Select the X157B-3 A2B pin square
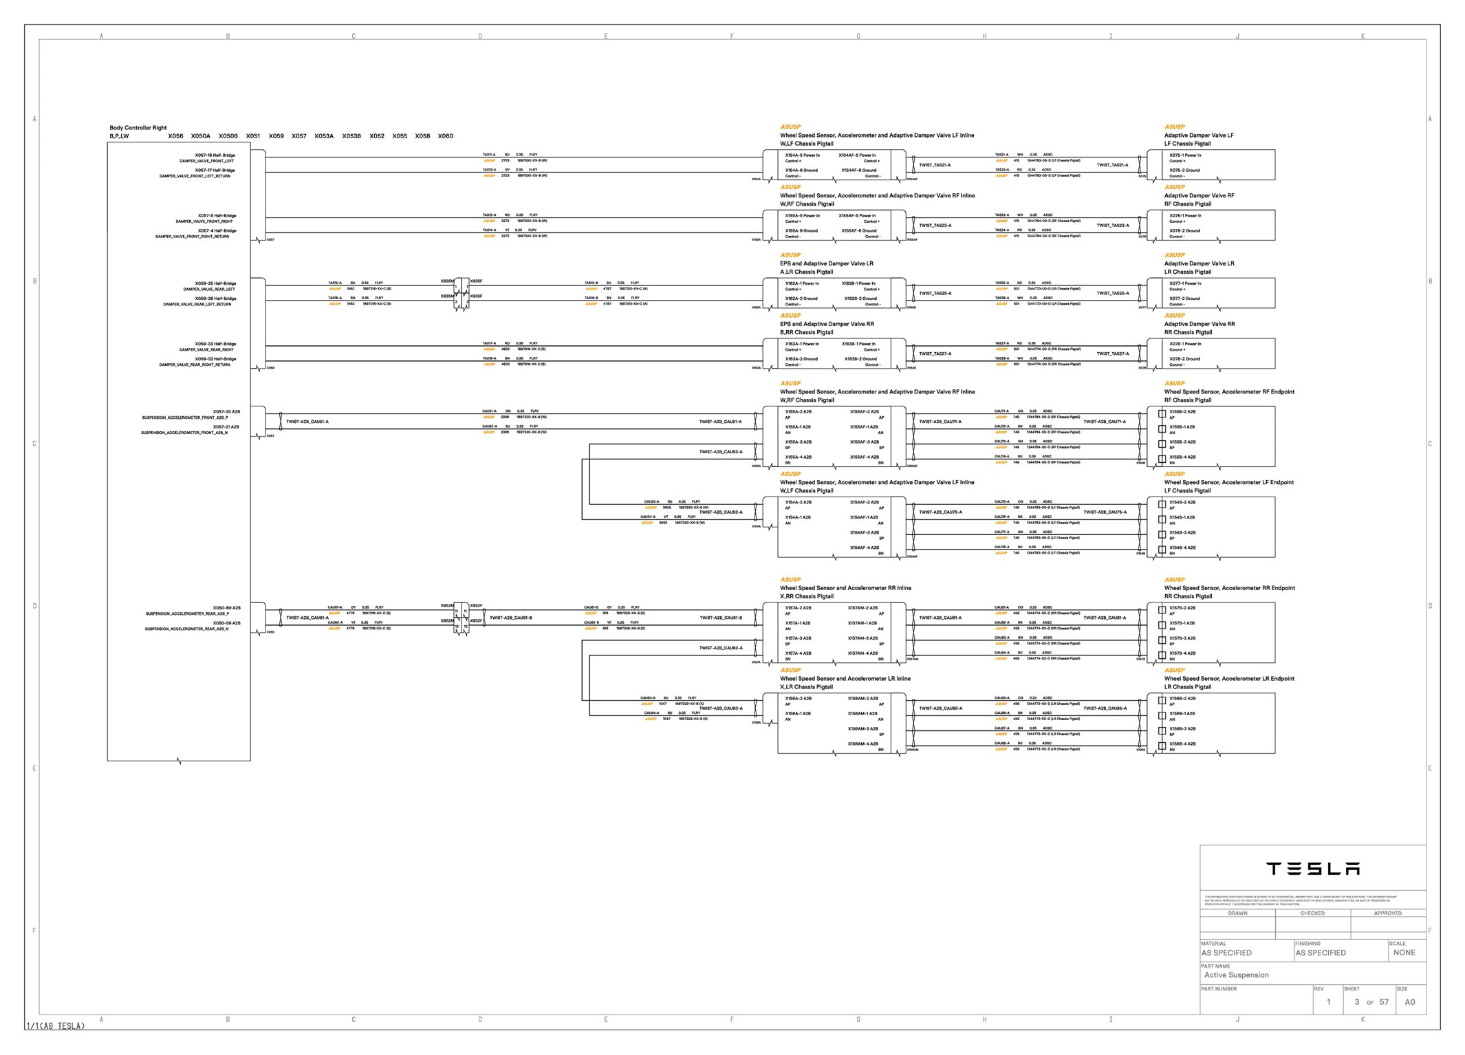The width and height of the screenshot is (1465, 1055). pyautogui.click(x=1162, y=640)
